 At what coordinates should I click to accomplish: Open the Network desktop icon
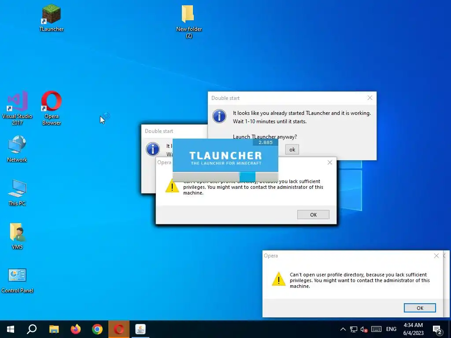point(17,149)
